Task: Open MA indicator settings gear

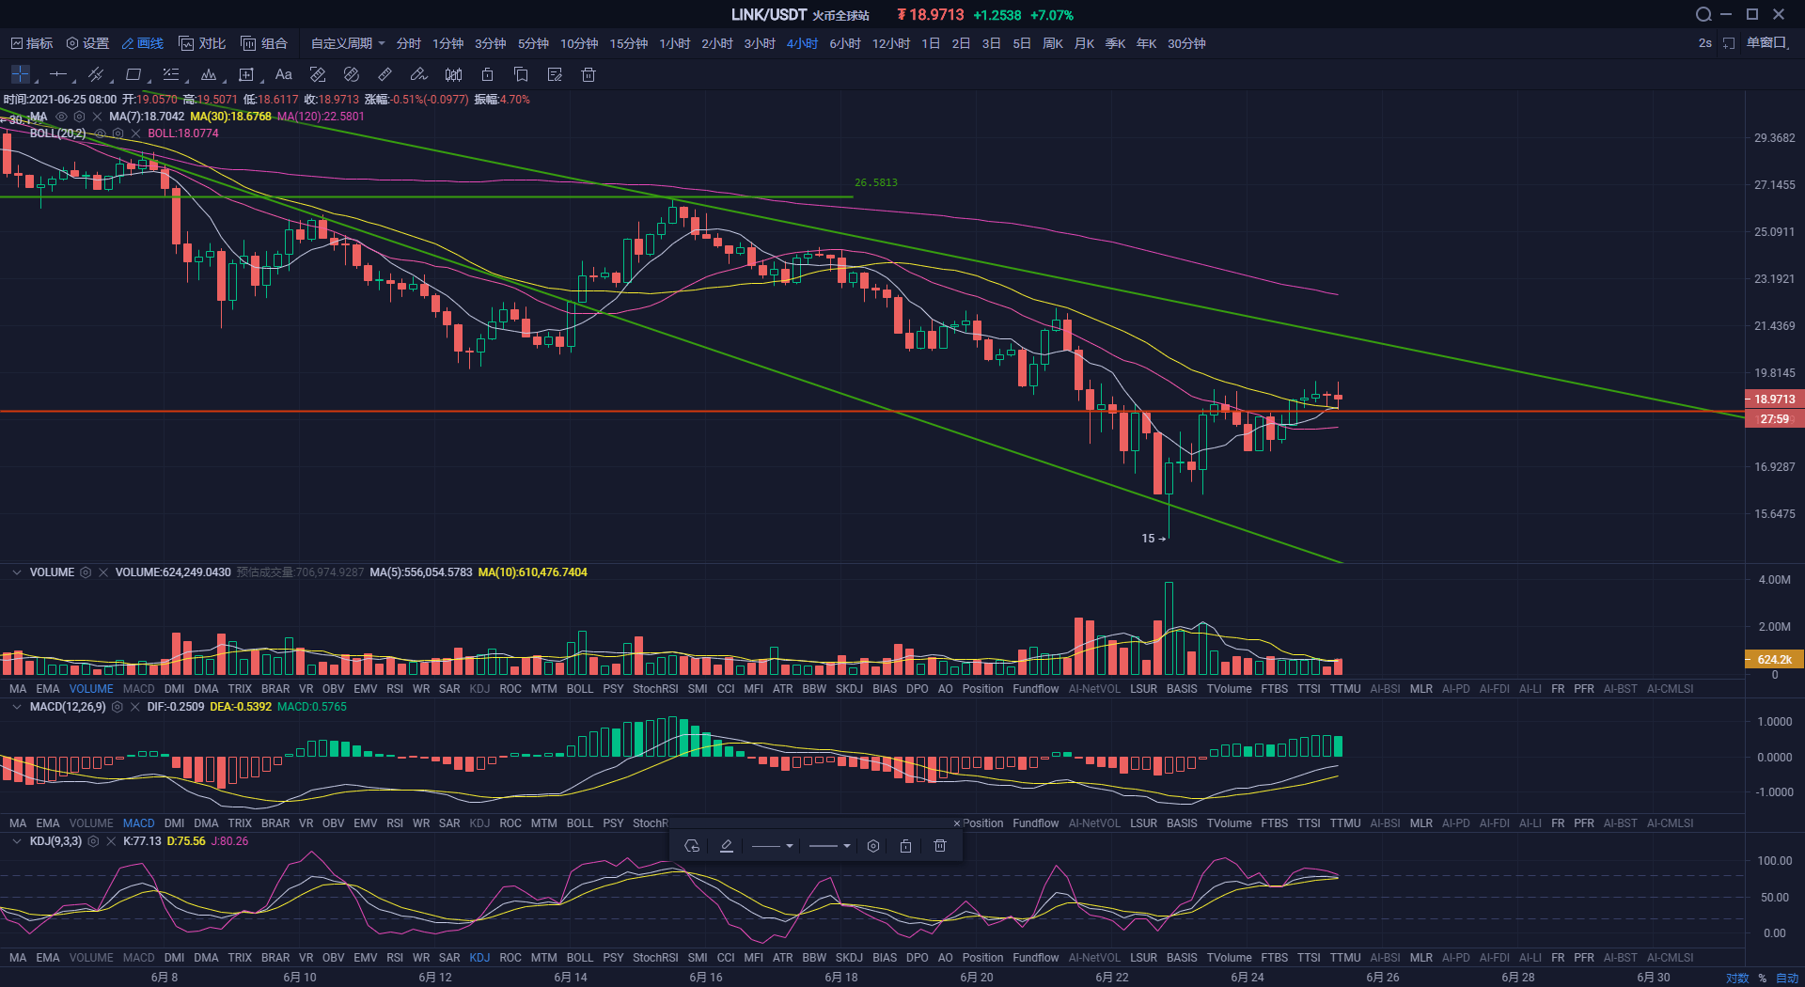Action: [80, 117]
